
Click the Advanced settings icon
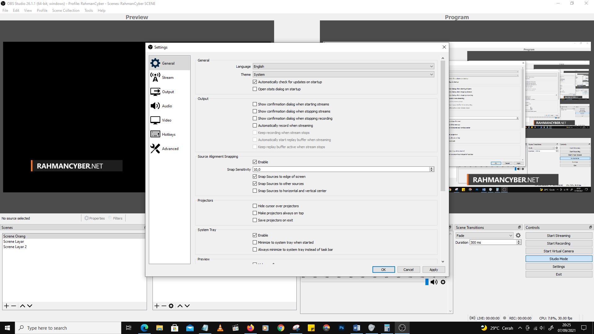[x=155, y=148]
